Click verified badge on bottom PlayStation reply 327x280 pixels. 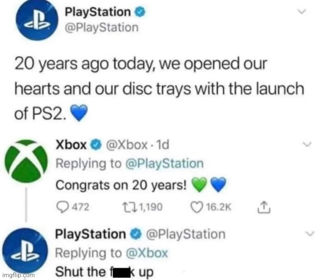click(x=136, y=234)
